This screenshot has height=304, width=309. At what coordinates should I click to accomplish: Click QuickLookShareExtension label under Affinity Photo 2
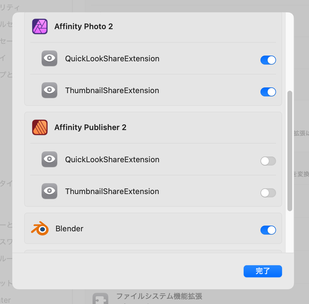pyautogui.click(x=112, y=59)
